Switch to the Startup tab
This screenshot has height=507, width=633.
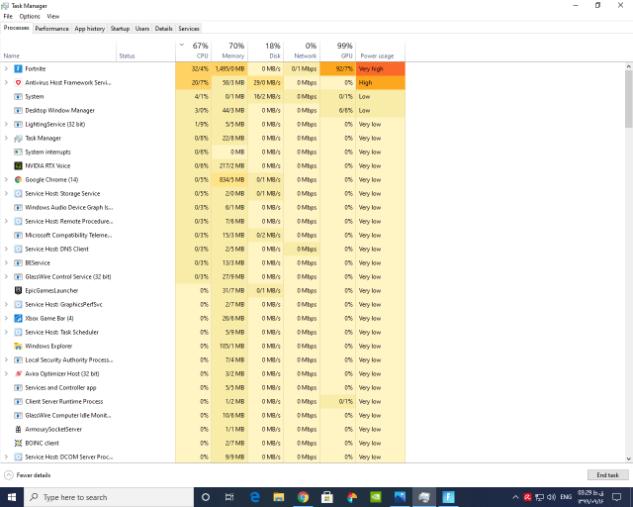(120, 29)
